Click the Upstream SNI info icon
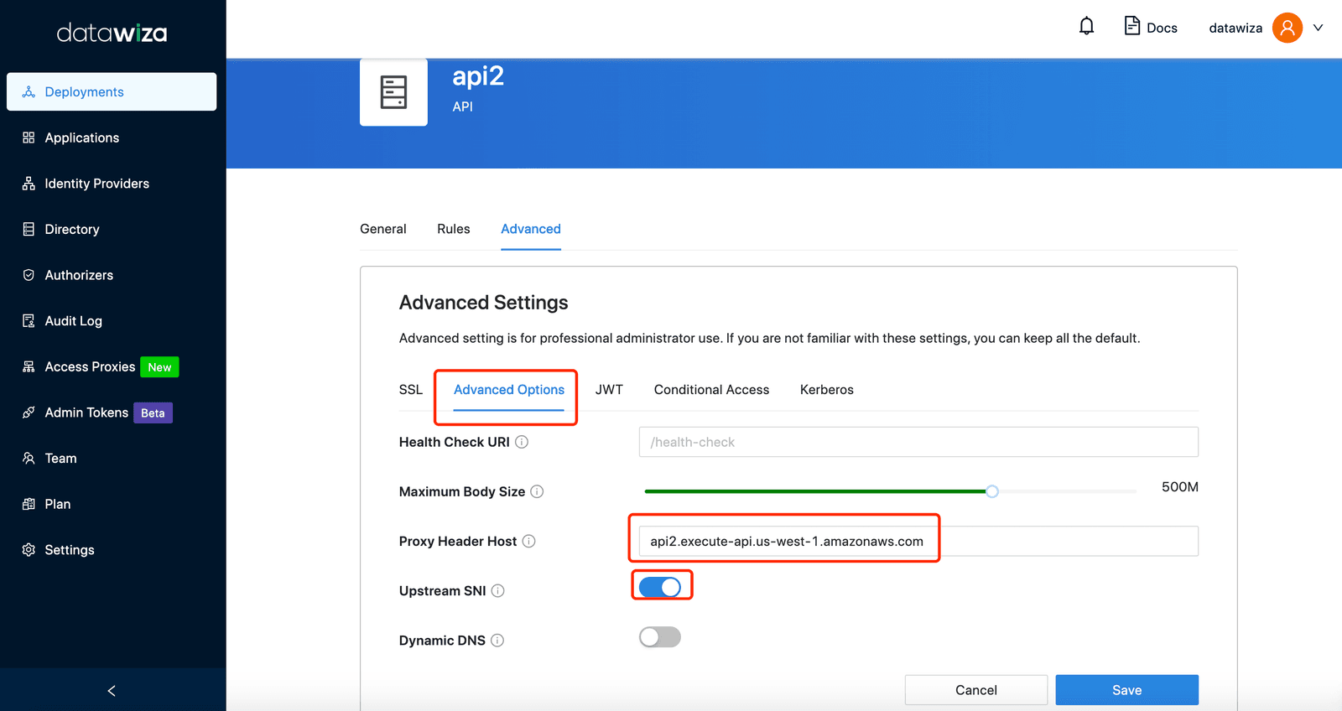 coord(497,590)
